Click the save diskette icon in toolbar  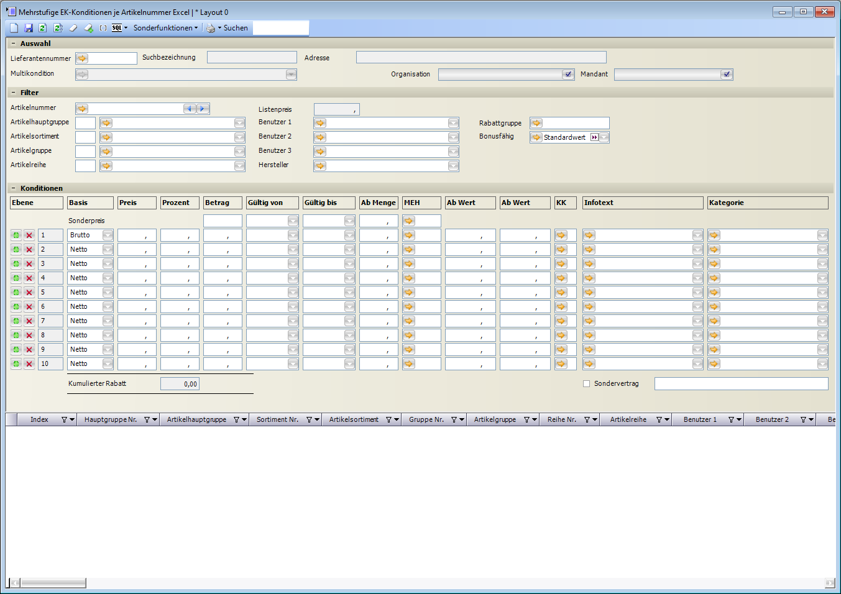coord(29,28)
